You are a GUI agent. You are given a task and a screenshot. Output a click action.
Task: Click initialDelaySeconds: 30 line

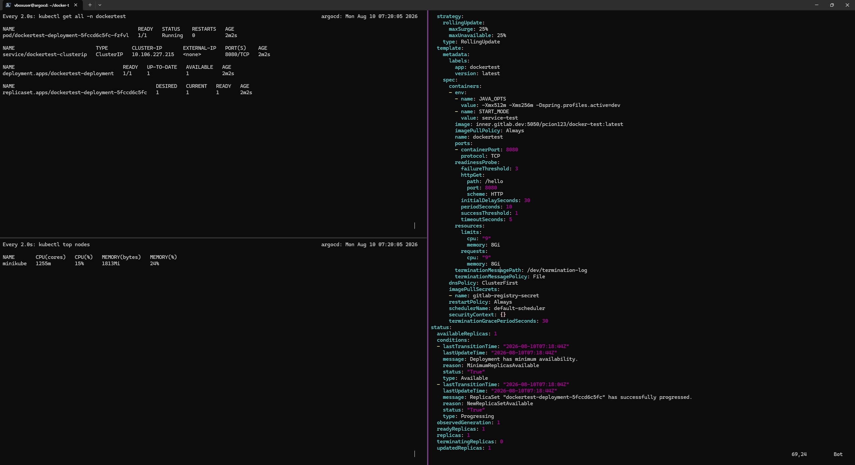[495, 200]
